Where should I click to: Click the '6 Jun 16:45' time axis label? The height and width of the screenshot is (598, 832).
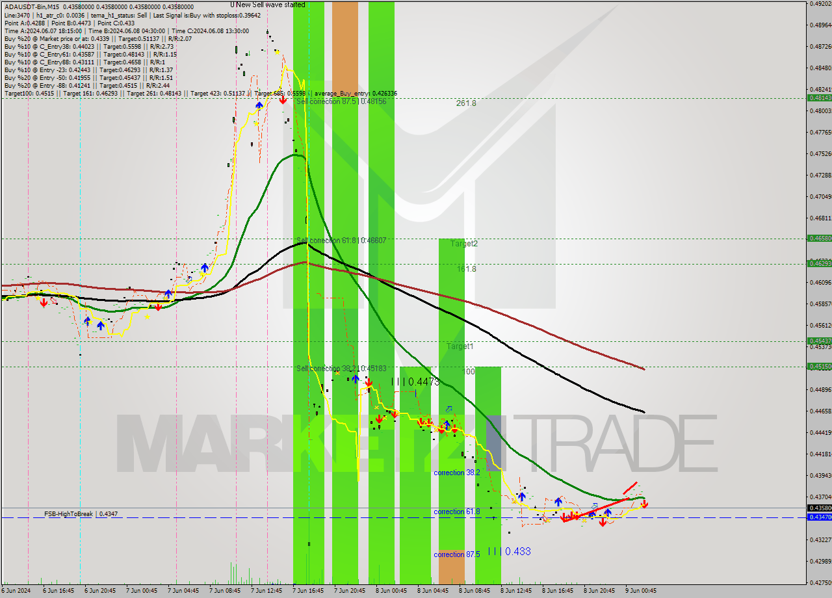pos(58,591)
